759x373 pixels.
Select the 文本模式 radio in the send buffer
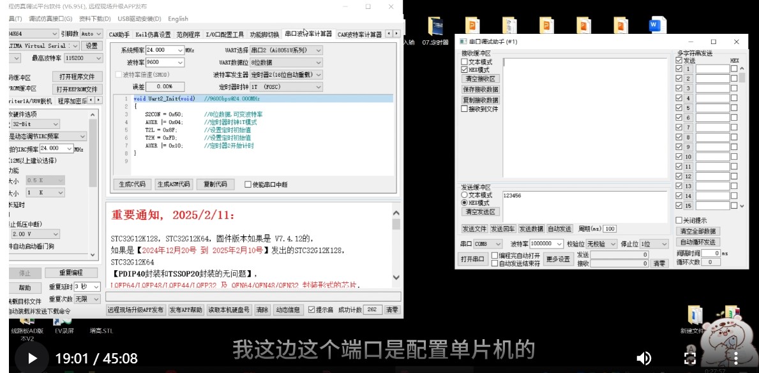pos(464,196)
